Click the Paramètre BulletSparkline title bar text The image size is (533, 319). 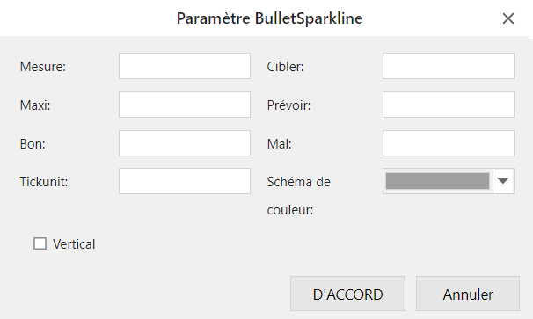(x=269, y=18)
